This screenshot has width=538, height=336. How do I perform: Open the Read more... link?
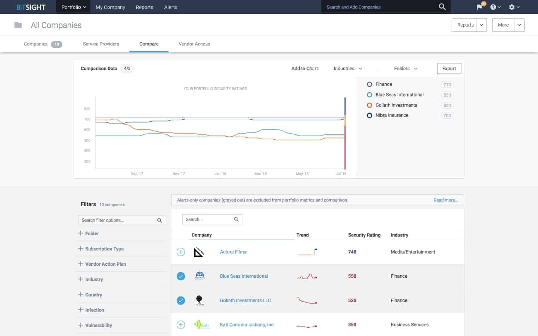[x=446, y=200]
